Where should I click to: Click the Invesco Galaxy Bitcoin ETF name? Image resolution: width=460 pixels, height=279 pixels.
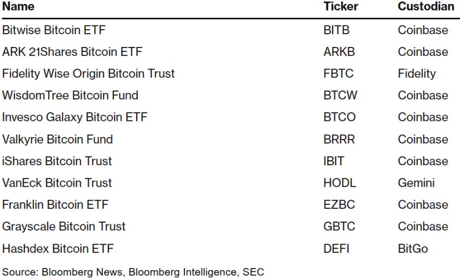(x=75, y=117)
